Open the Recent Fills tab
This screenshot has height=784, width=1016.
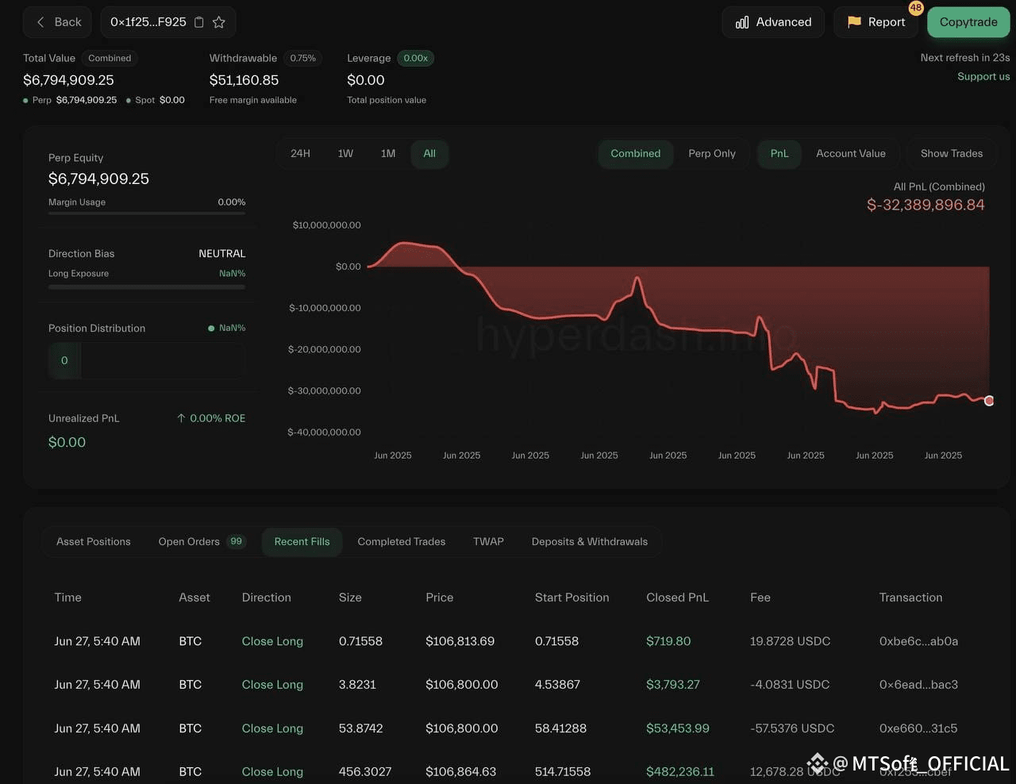tap(302, 542)
